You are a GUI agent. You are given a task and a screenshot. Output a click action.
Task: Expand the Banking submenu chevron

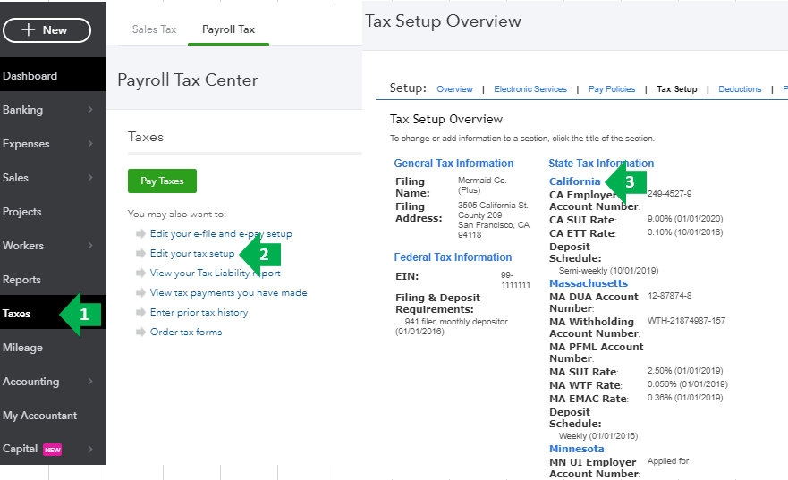[90, 110]
